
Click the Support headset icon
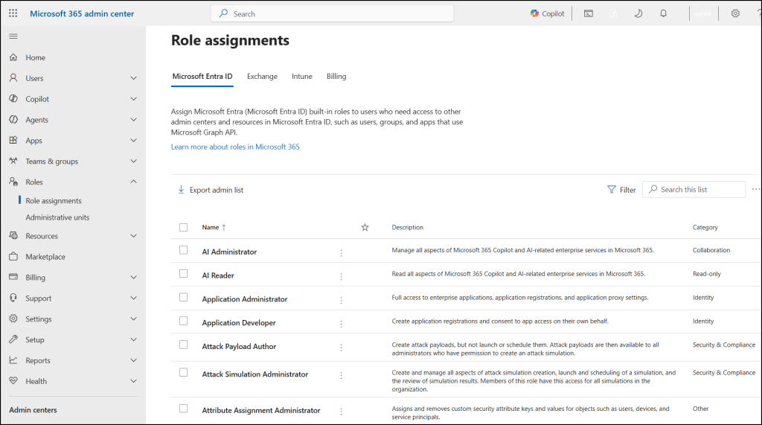click(13, 298)
